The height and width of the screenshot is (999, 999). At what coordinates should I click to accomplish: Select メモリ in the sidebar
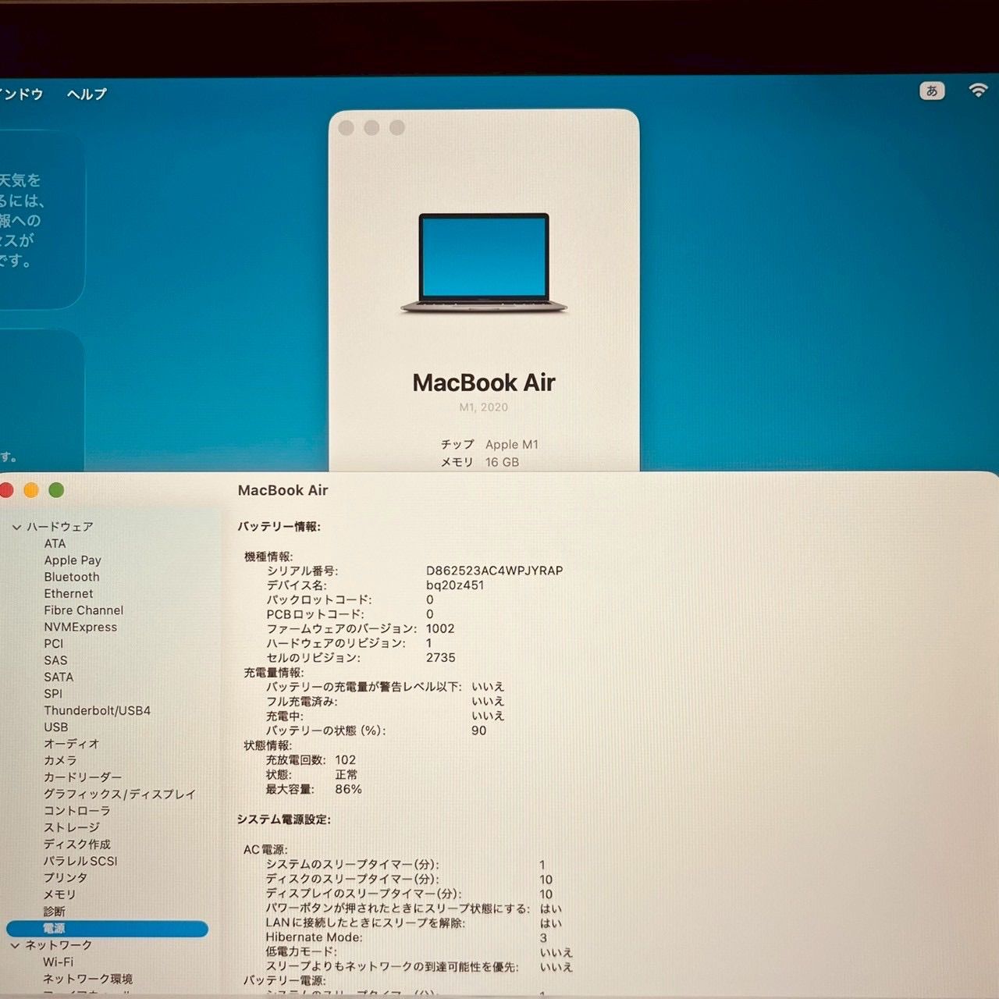(x=59, y=894)
